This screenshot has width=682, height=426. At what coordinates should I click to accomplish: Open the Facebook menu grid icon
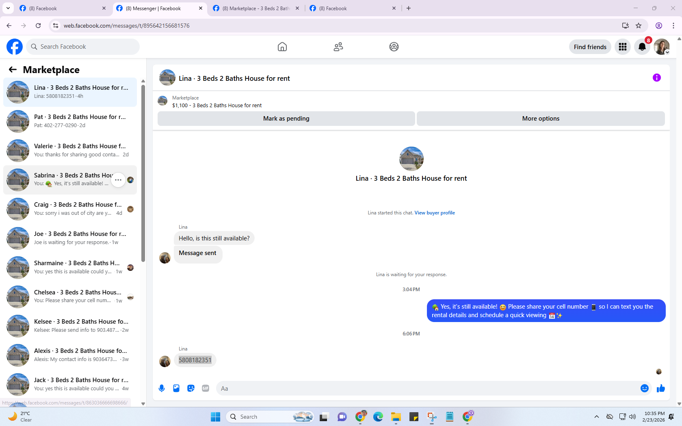(623, 47)
